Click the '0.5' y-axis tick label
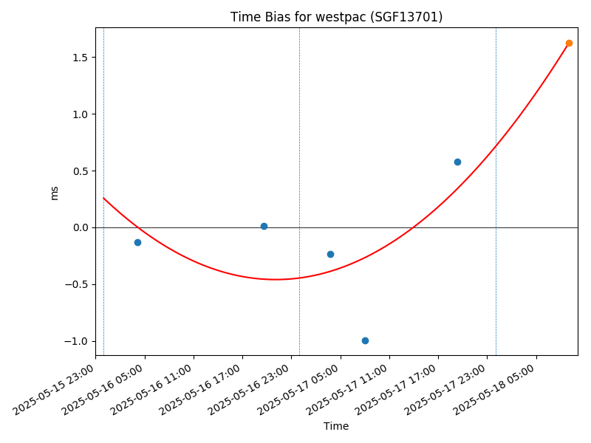The width and height of the screenshot is (591, 443). pos(81,171)
